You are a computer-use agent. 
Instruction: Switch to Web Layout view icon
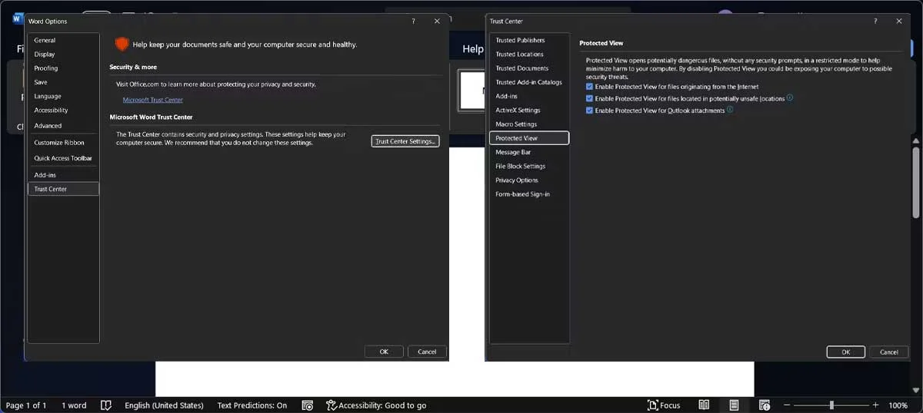coord(765,405)
